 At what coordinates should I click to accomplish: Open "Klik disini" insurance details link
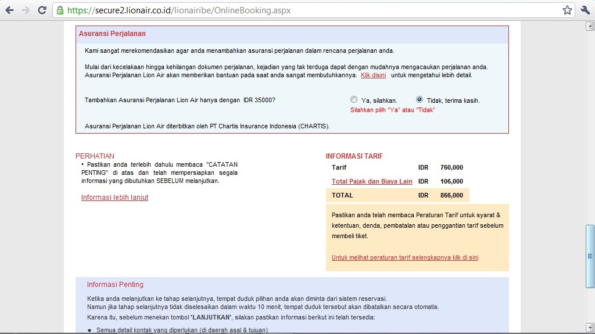pos(374,75)
